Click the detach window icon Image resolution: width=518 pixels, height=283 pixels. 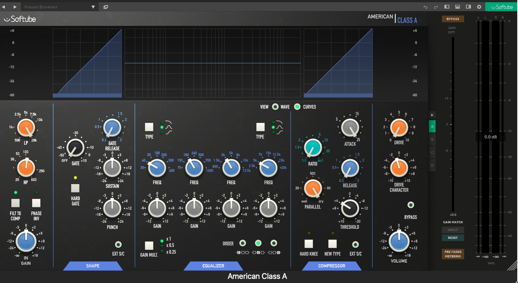[106, 7]
